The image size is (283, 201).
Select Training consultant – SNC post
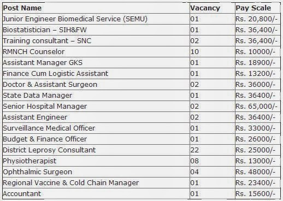click(47, 41)
